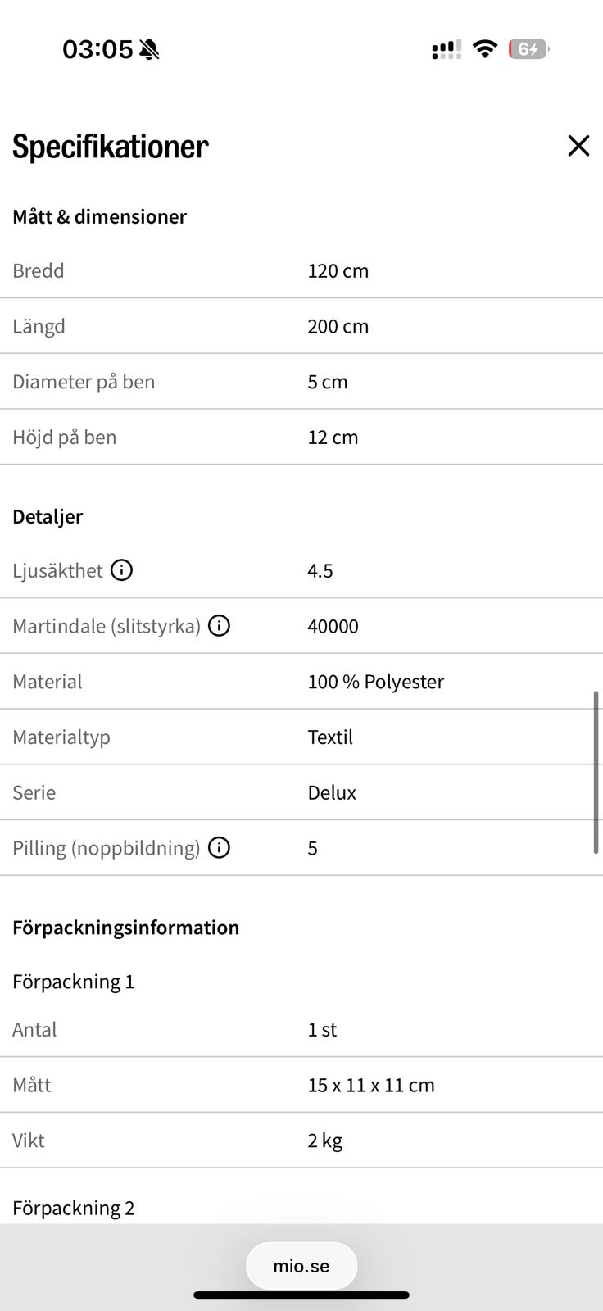
Task: Show info for Pilling (noppbildning)
Action: [x=219, y=847]
